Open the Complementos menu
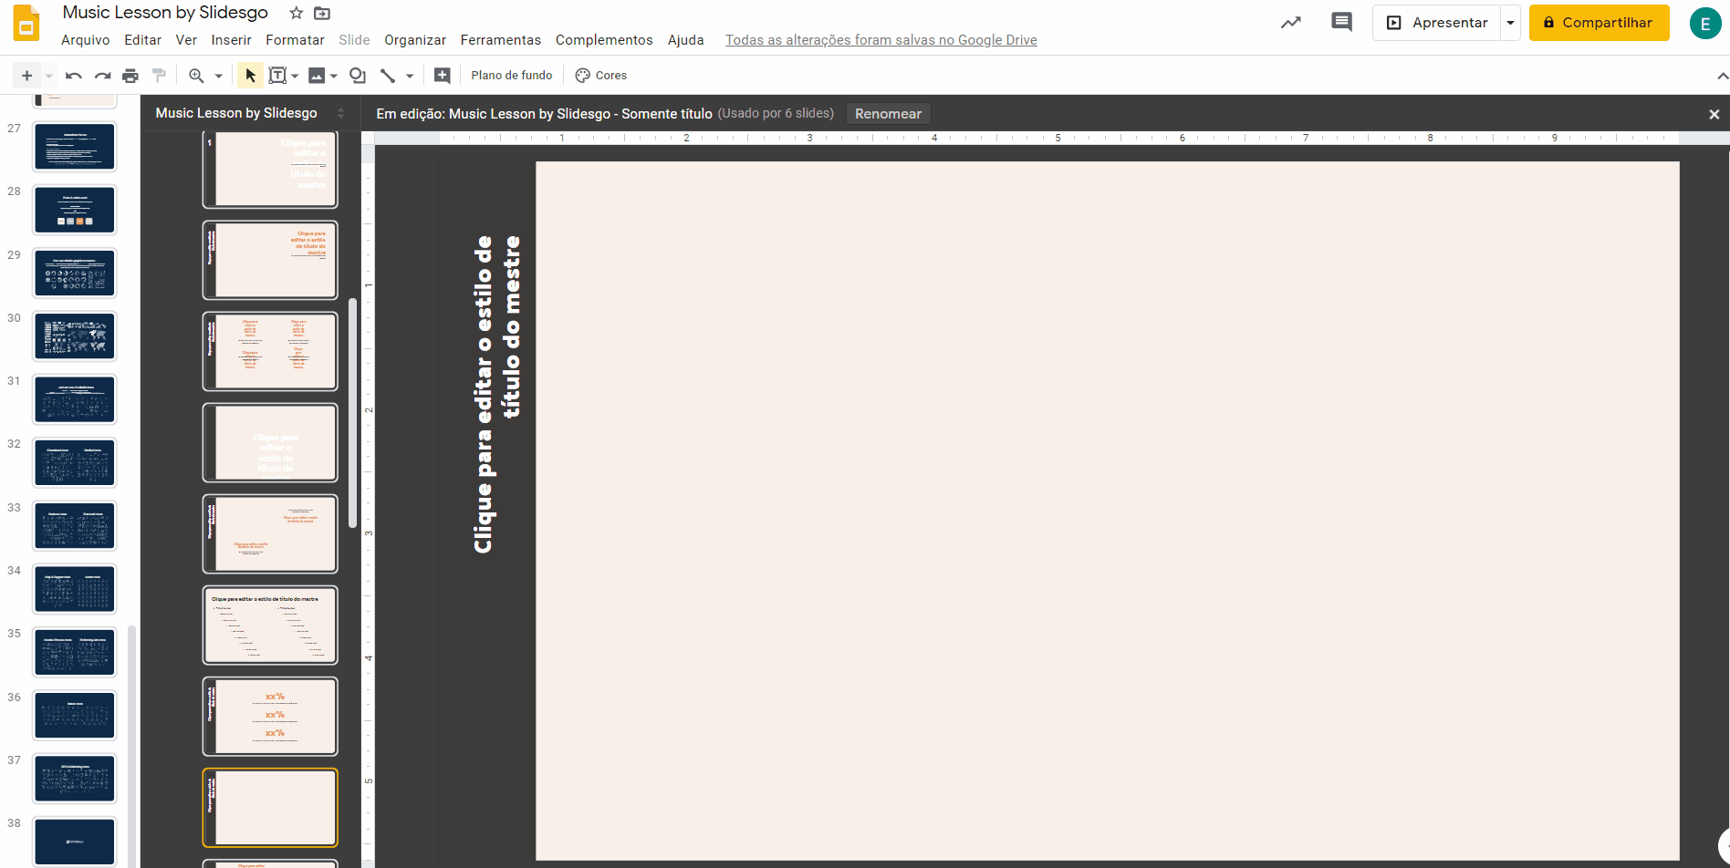 point(604,40)
